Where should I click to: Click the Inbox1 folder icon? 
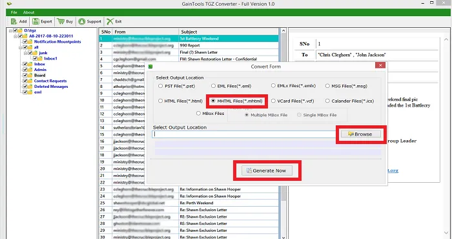click(x=40, y=59)
